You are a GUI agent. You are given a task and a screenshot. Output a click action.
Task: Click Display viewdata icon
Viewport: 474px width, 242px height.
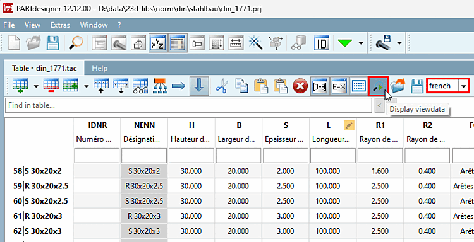(378, 86)
